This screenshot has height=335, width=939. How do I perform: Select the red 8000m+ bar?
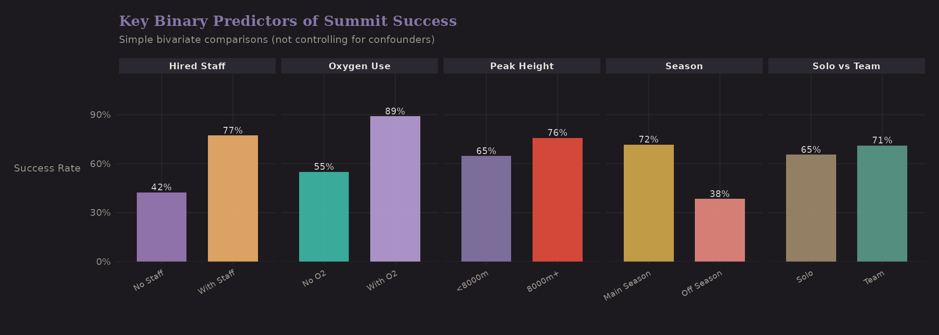[x=557, y=200]
